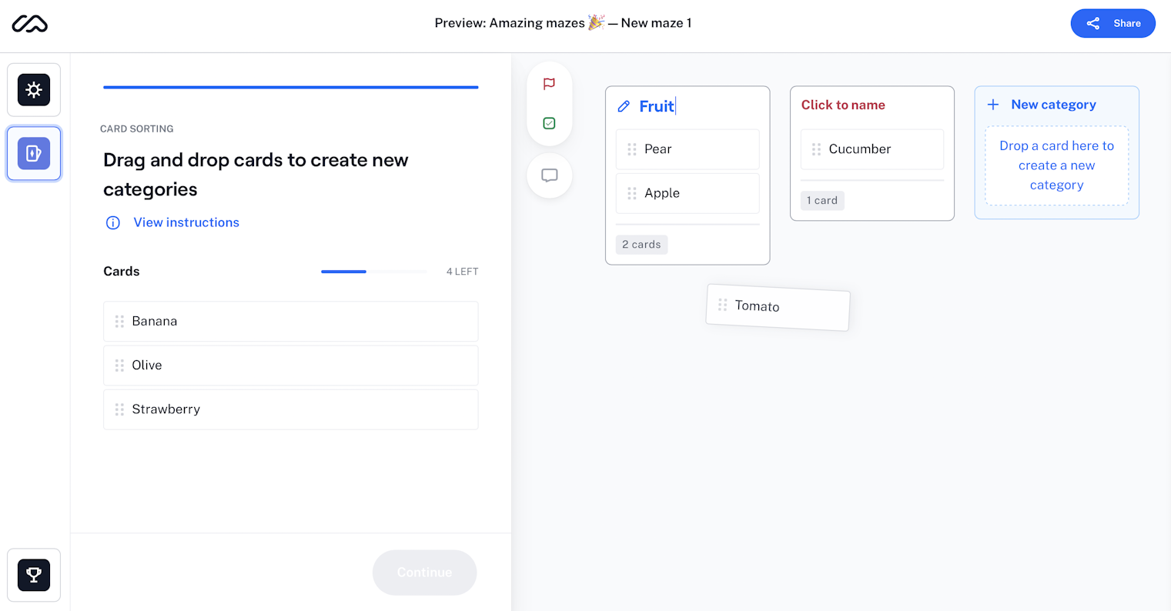
Task: Select the Strawberry card
Action: pyautogui.click(x=290, y=409)
